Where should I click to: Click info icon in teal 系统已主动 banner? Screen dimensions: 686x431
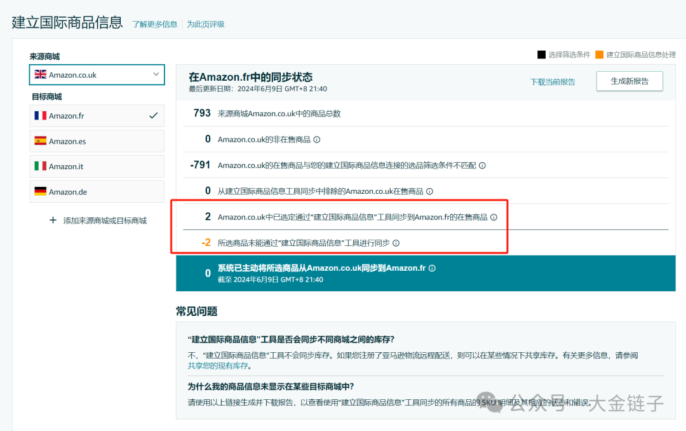click(x=432, y=268)
